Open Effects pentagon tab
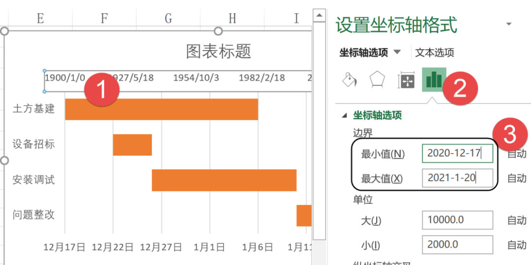This screenshot has height=265, width=531. [x=377, y=80]
